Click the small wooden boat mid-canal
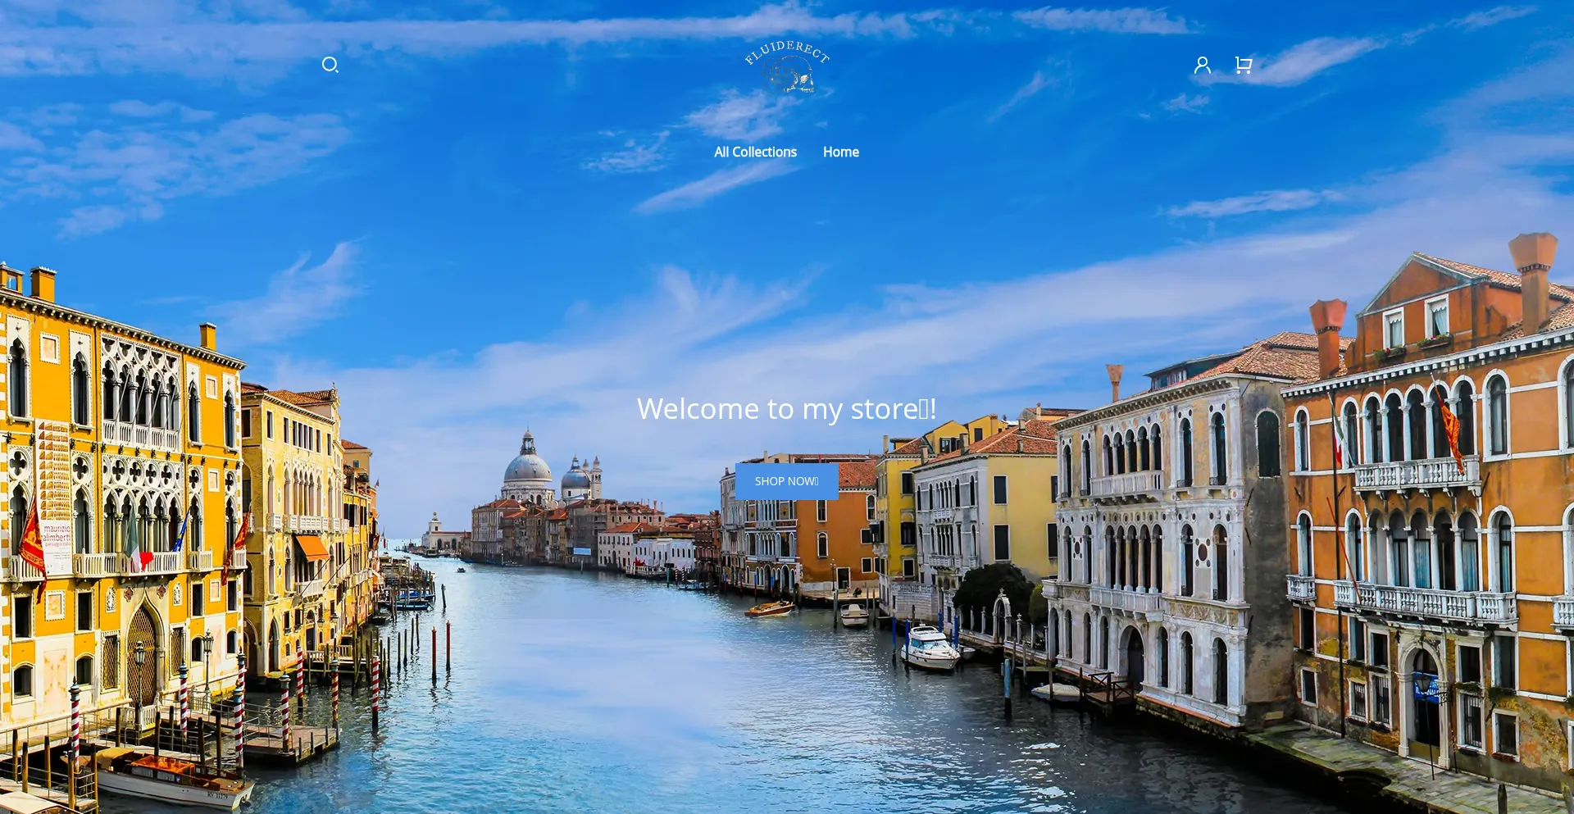The width and height of the screenshot is (1574, 814). (x=769, y=609)
